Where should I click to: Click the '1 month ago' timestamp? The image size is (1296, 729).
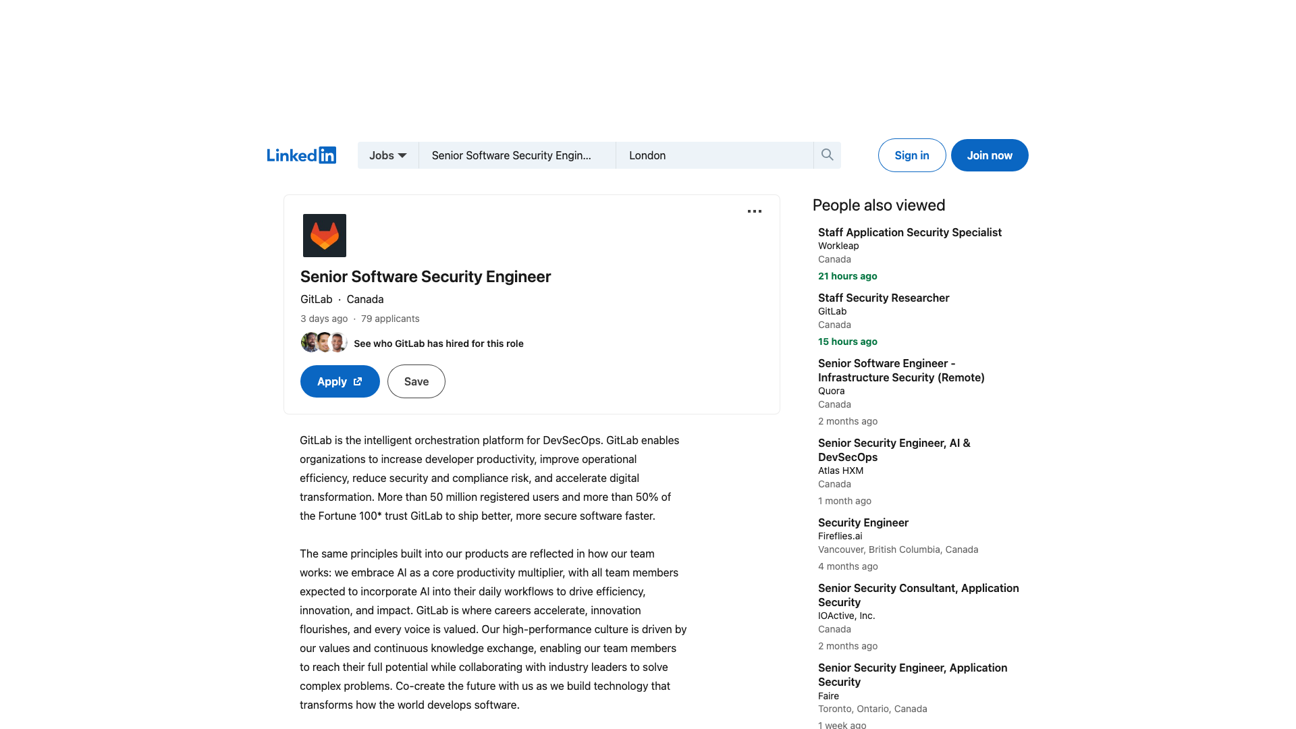tap(844, 501)
